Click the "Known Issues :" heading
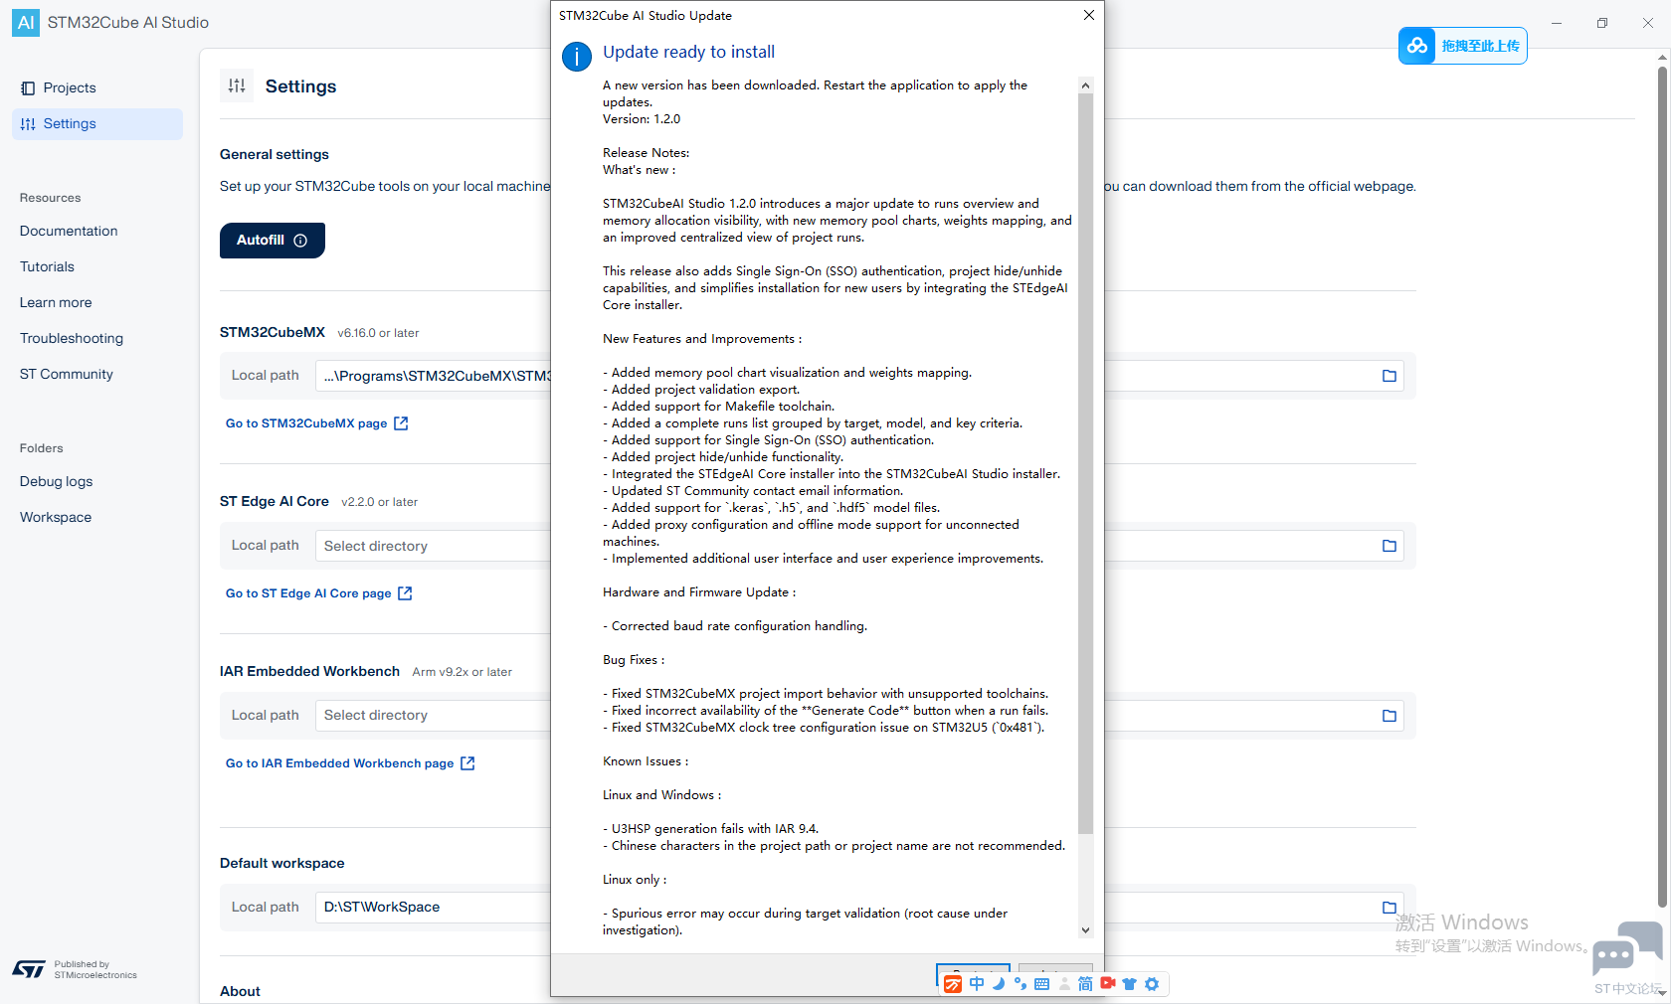This screenshot has height=1004, width=1671. click(x=646, y=761)
